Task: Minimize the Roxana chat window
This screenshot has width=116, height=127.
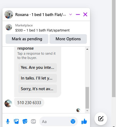Action: pyautogui.click(x=78, y=14)
